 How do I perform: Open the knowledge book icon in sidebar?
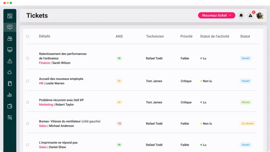pos(10,84)
